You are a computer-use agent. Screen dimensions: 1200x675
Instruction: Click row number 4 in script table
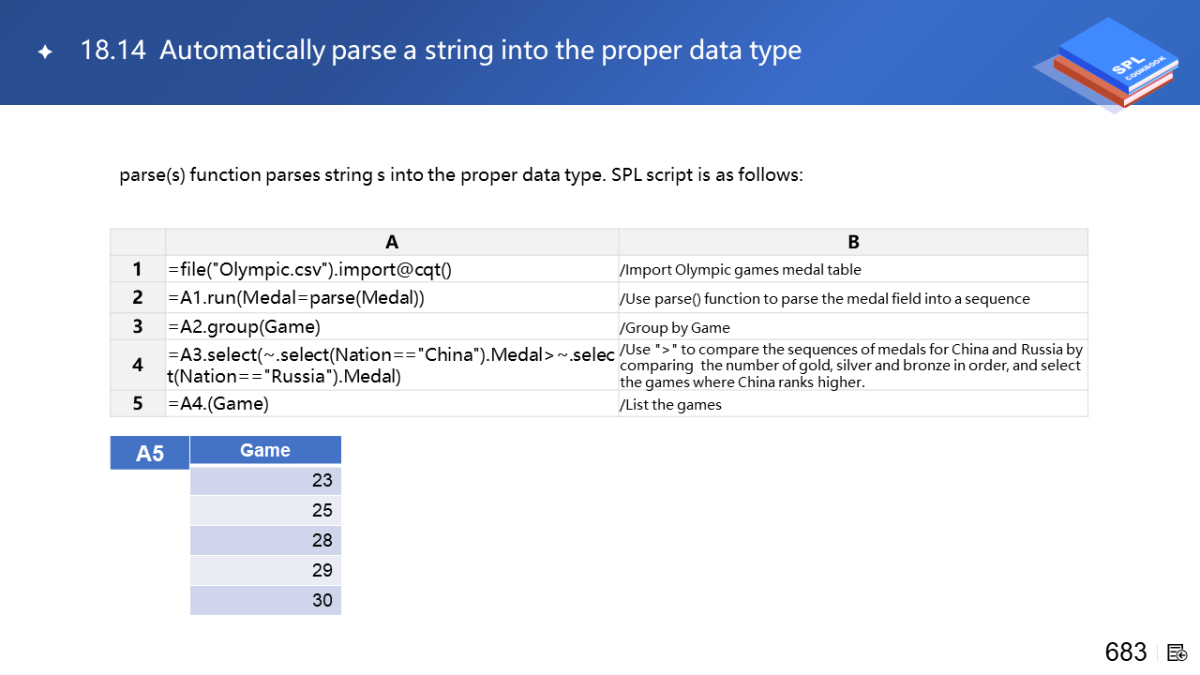tap(138, 365)
